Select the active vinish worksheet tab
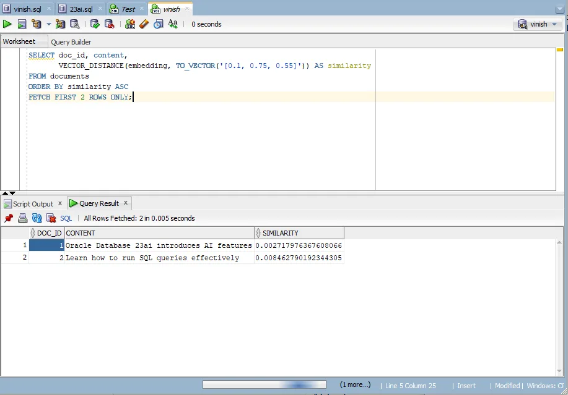Viewport: 568px width, 395px height. pyautogui.click(x=172, y=9)
